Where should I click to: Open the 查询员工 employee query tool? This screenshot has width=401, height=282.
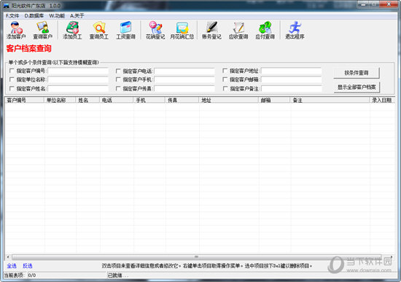[99, 30]
